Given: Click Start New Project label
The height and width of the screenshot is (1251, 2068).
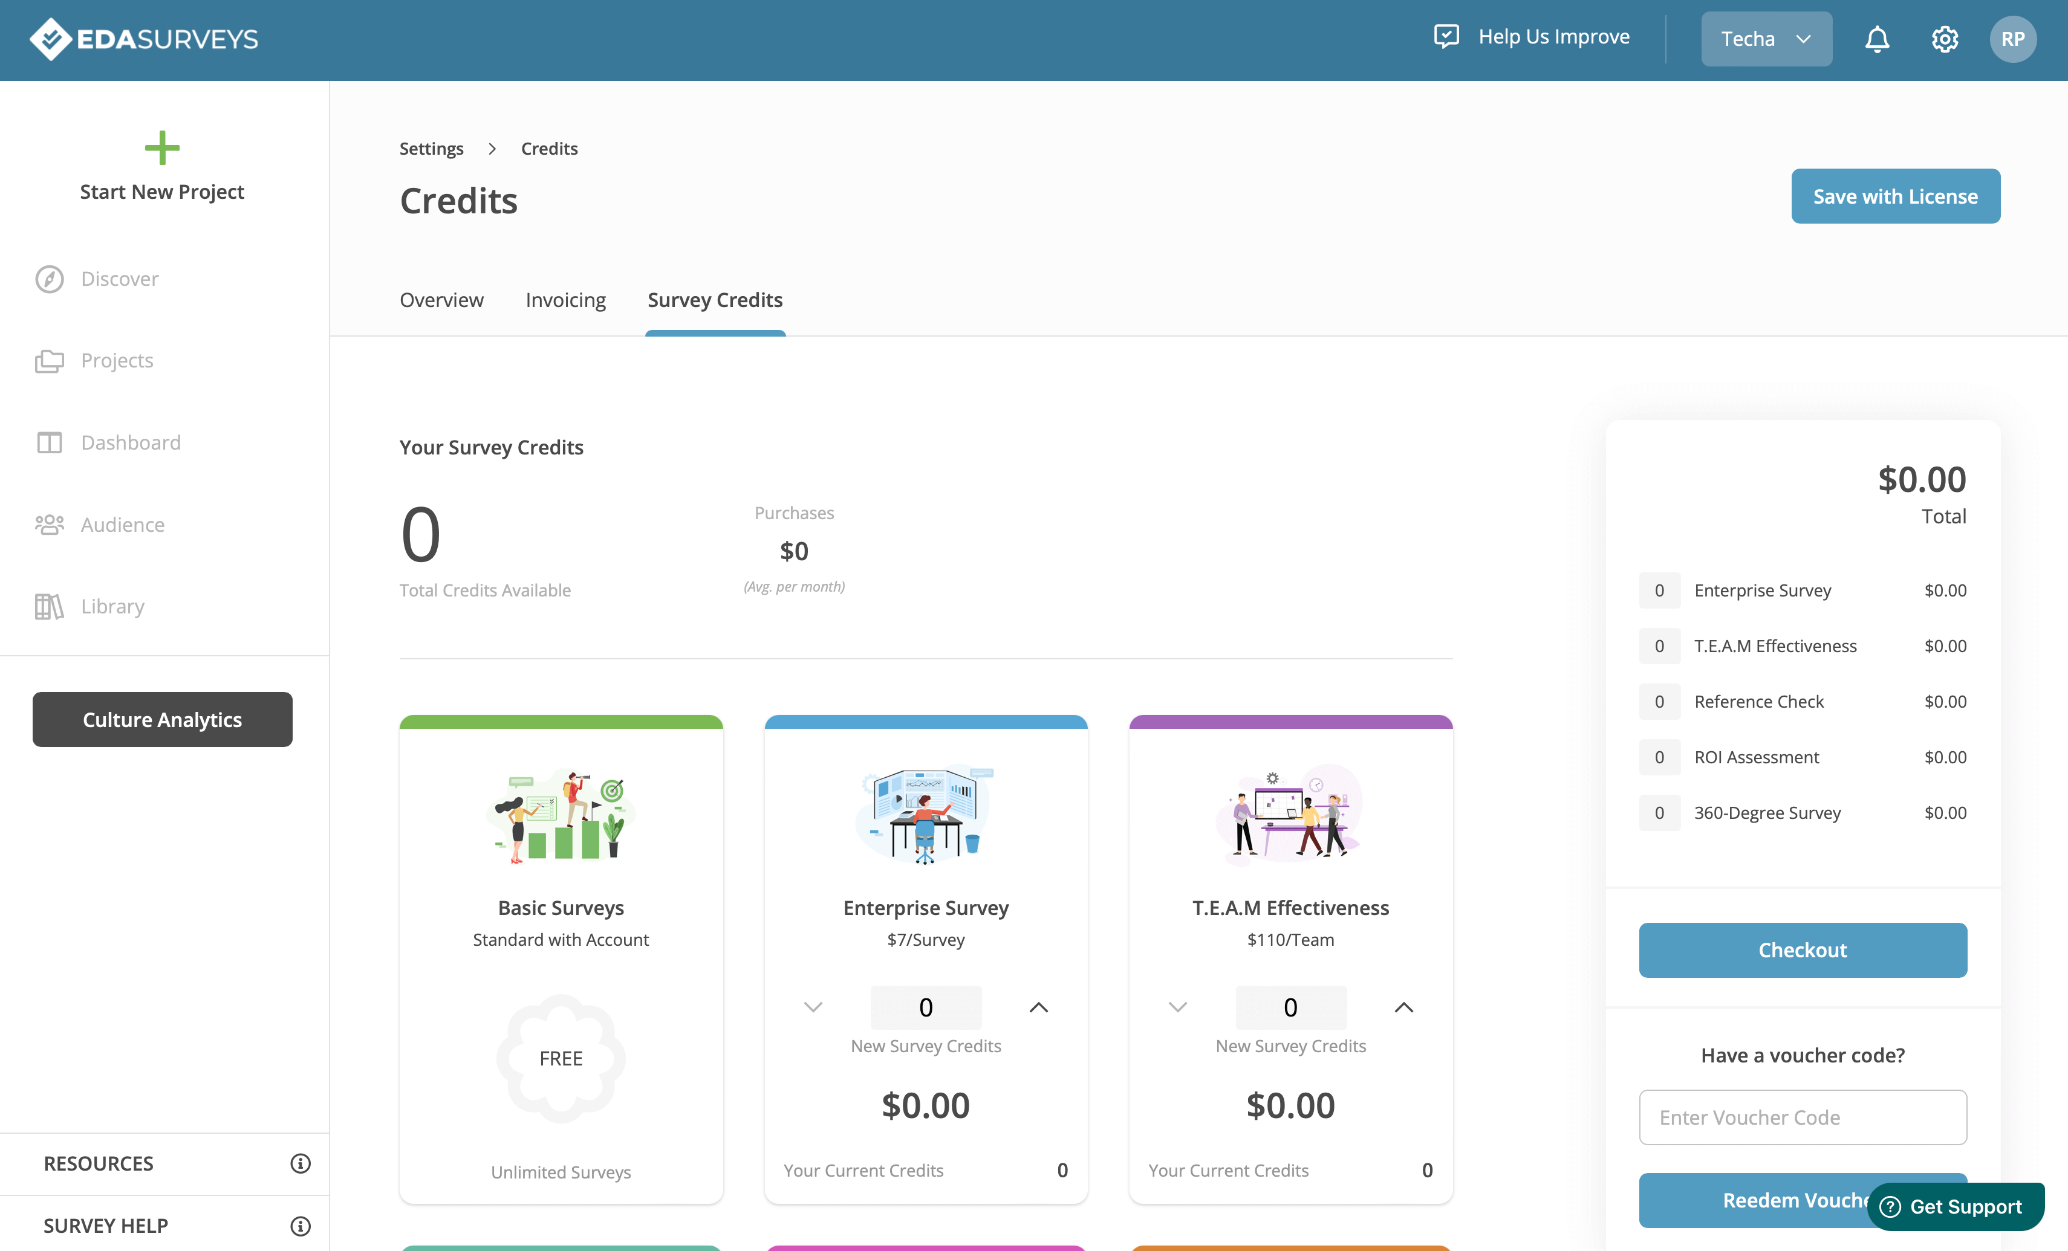Looking at the screenshot, I should [162, 192].
